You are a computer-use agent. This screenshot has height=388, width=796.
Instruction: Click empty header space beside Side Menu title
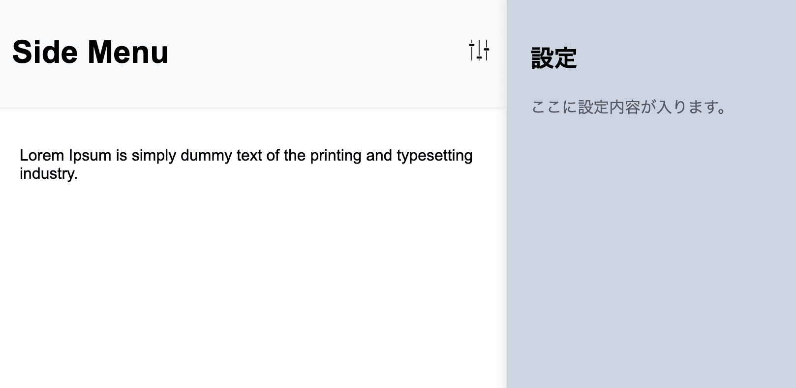tap(315, 52)
